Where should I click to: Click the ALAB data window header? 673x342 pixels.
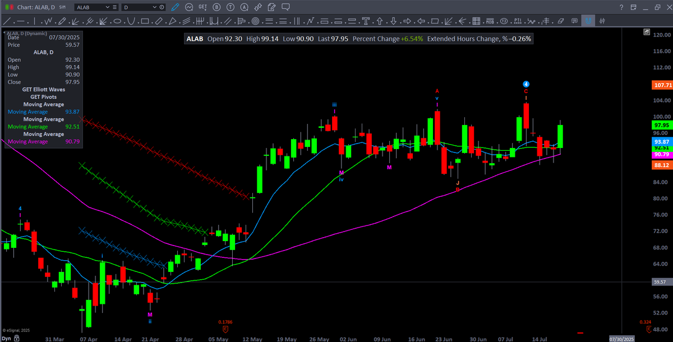tap(44, 52)
